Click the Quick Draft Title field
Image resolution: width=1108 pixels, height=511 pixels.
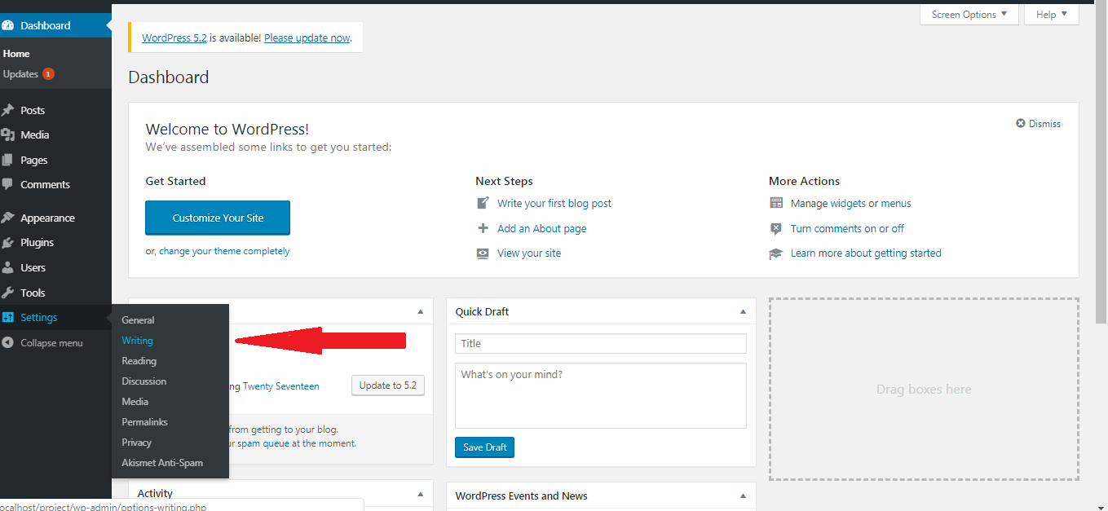(x=601, y=343)
